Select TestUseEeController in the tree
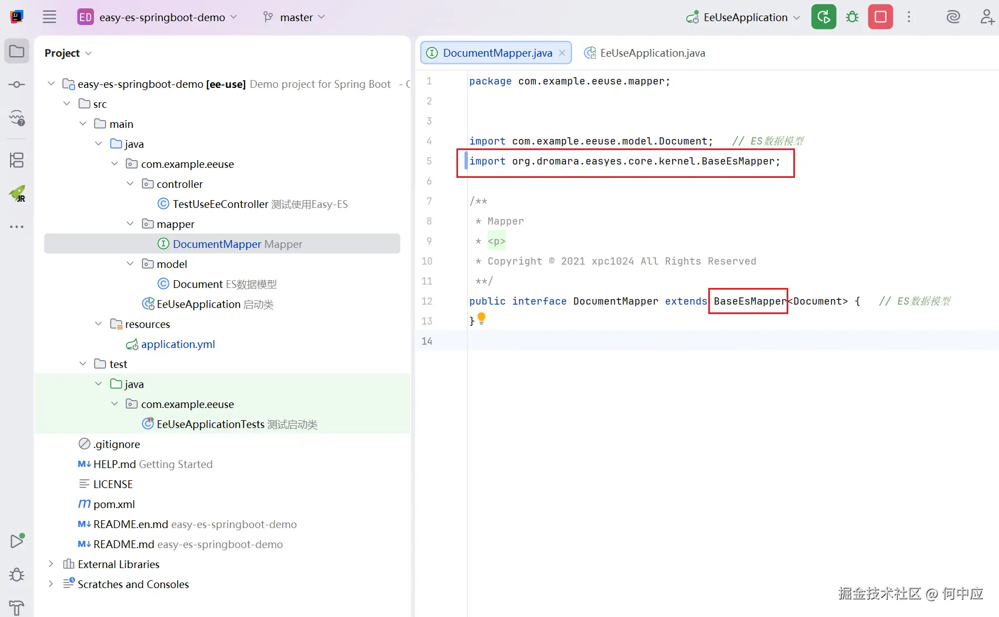The height and width of the screenshot is (617, 999). click(220, 204)
